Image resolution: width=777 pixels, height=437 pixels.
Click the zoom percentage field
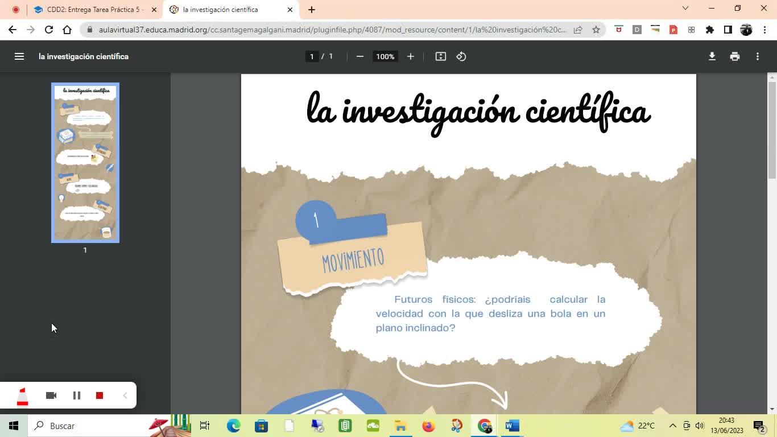[385, 56]
